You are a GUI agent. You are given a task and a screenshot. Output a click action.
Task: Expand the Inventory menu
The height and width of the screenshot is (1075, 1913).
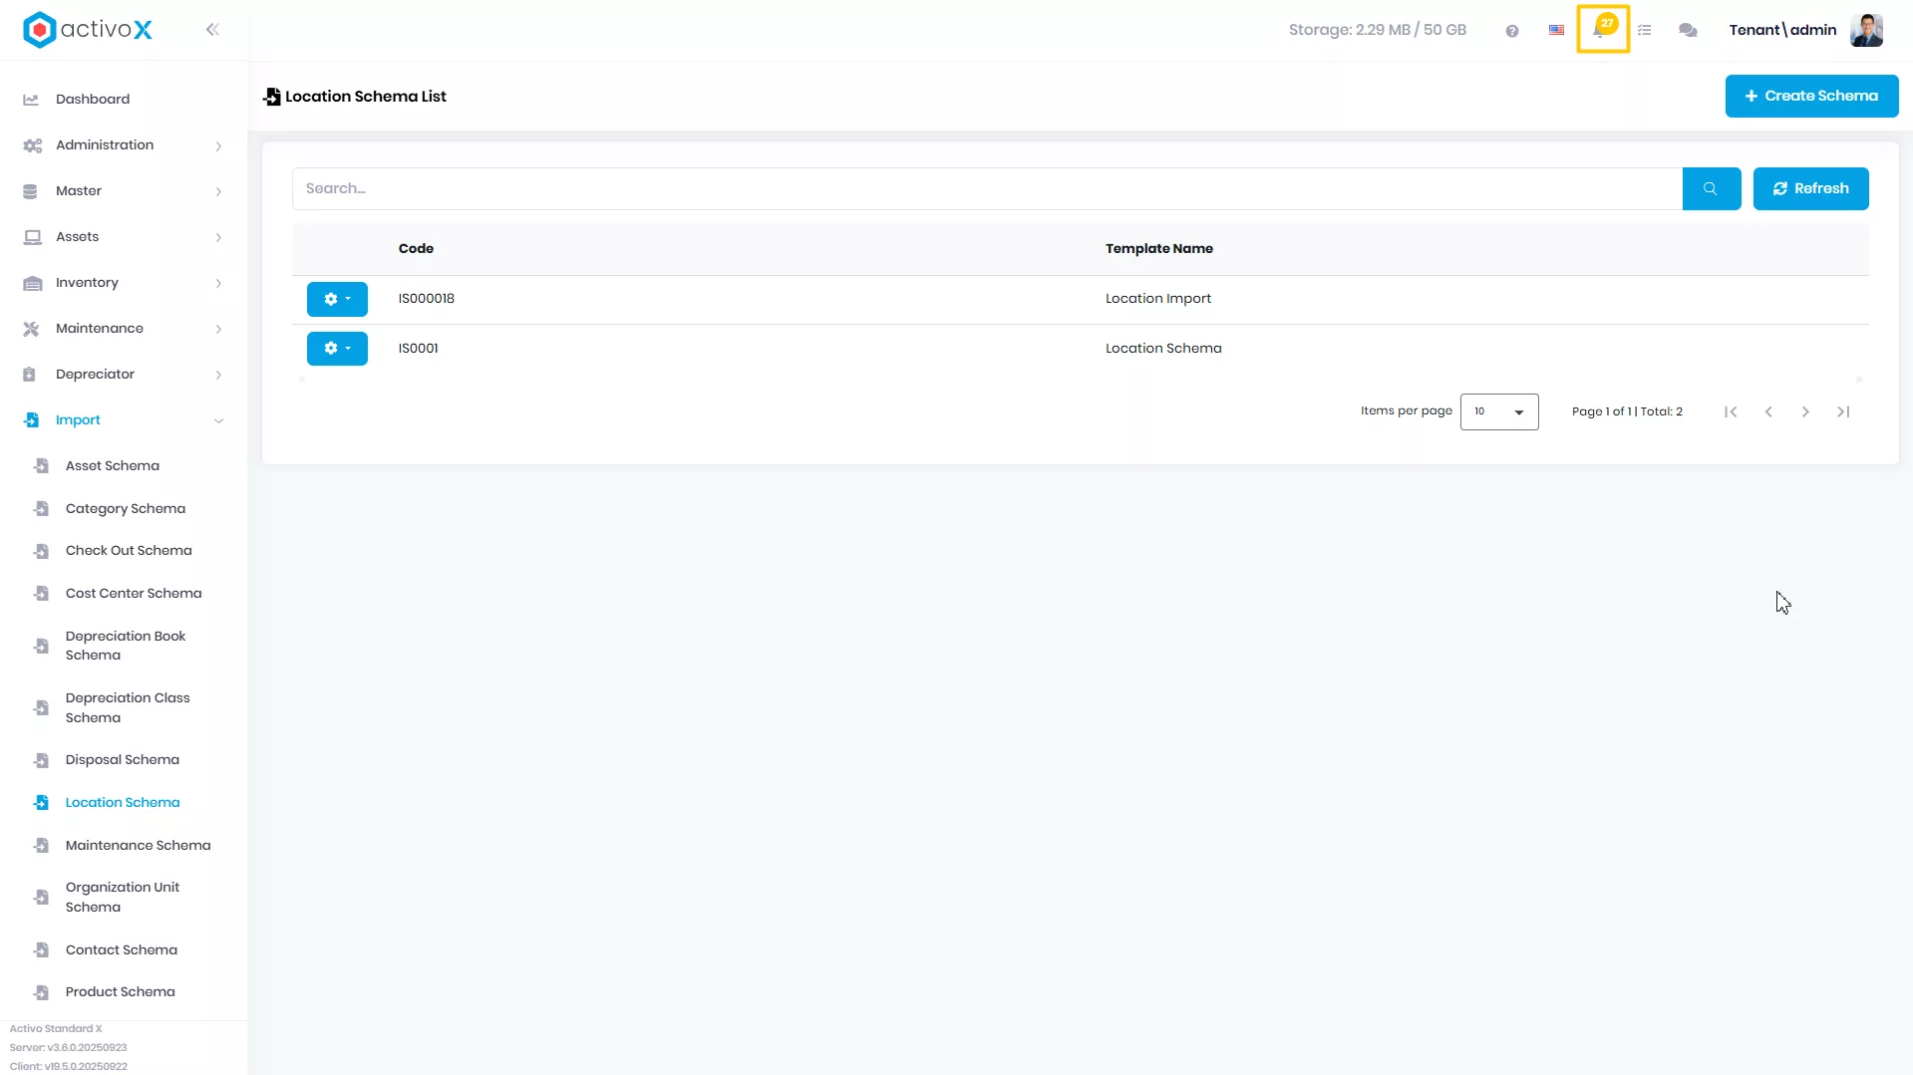coord(124,283)
